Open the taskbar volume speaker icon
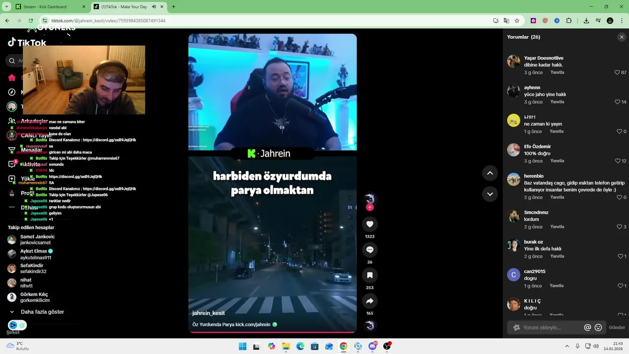 tap(596, 346)
